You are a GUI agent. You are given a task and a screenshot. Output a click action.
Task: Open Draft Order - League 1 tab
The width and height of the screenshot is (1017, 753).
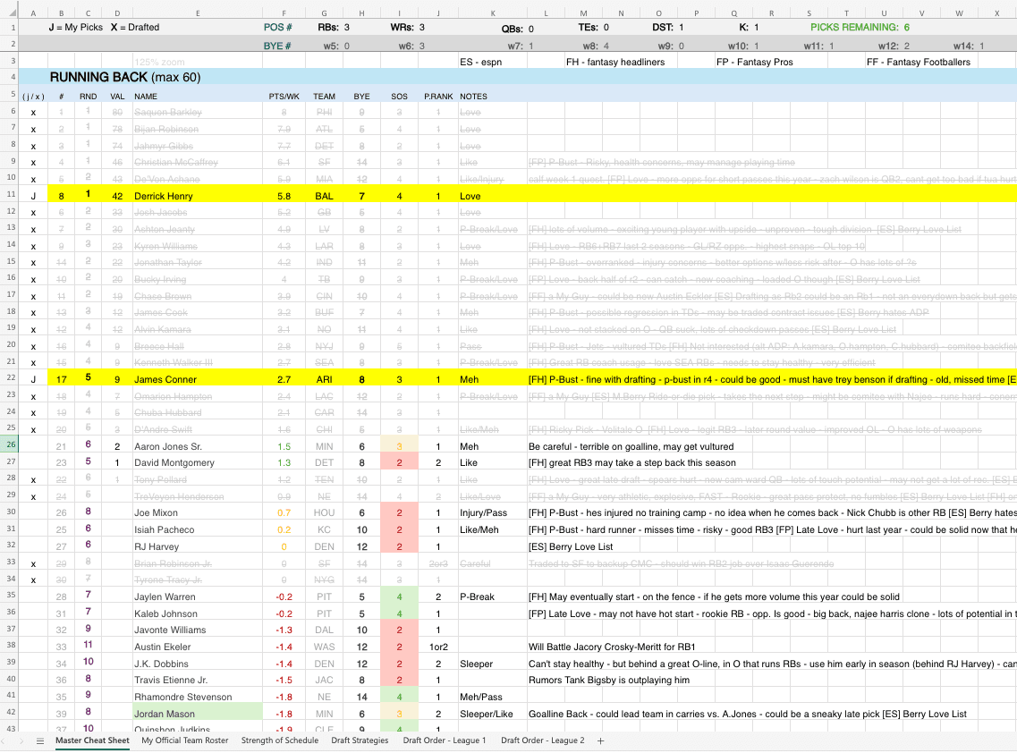[x=445, y=740]
